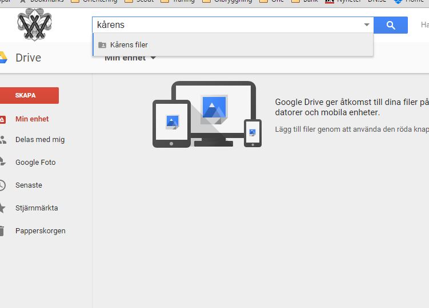429x308 pixels.
Task: Click the clock icon beside 'Senaste'
Action: (2, 185)
